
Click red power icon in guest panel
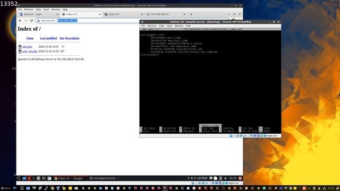tap(240, 178)
